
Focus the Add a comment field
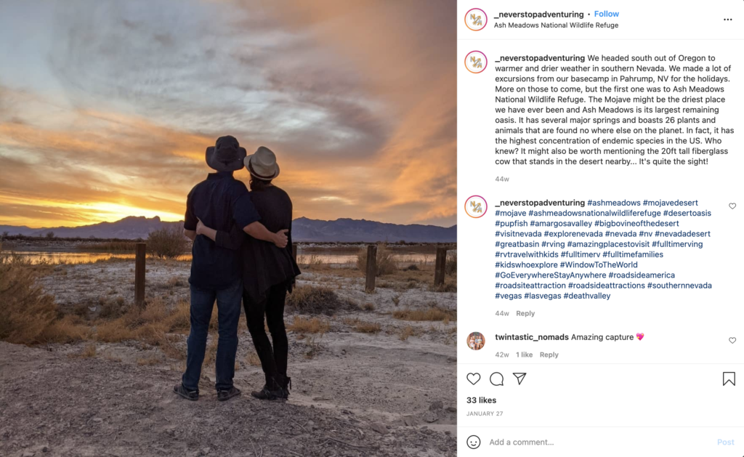pyautogui.click(x=600, y=442)
